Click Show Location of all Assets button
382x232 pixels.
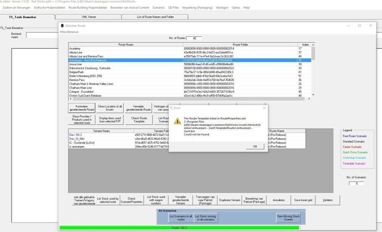pyautogui.click(x=110, y=108)
